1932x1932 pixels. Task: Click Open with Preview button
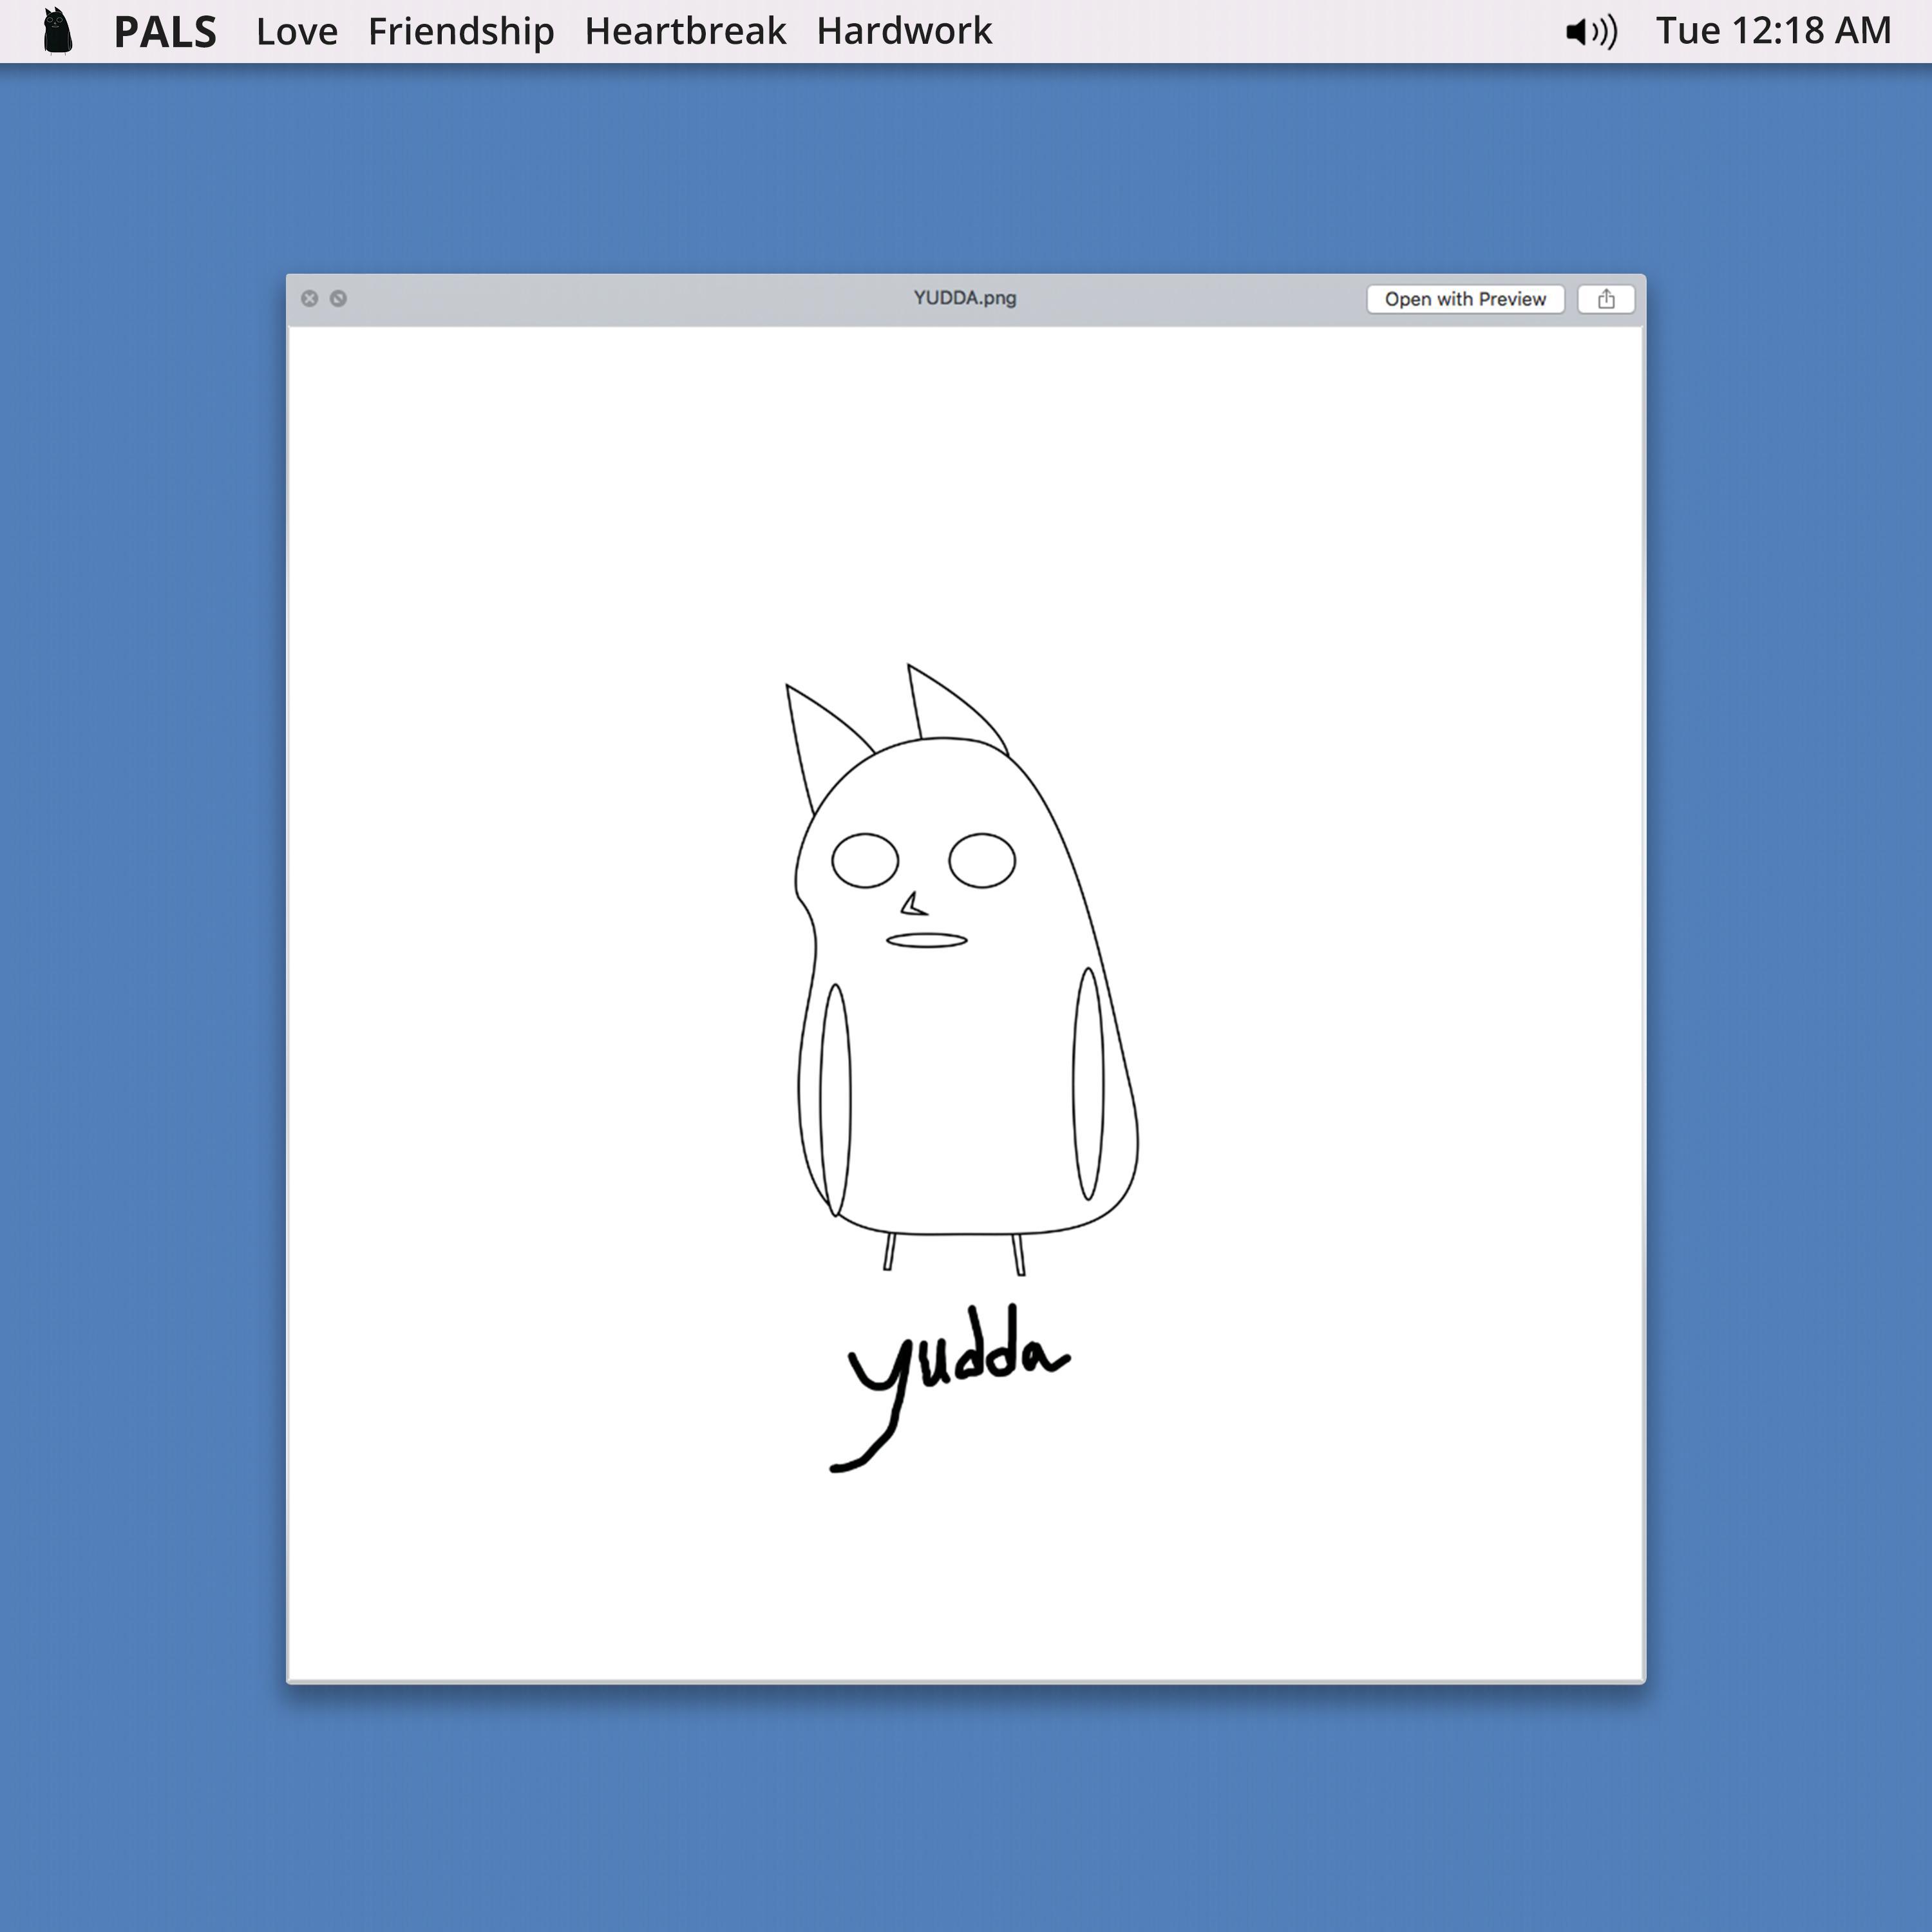(1465, 299)
